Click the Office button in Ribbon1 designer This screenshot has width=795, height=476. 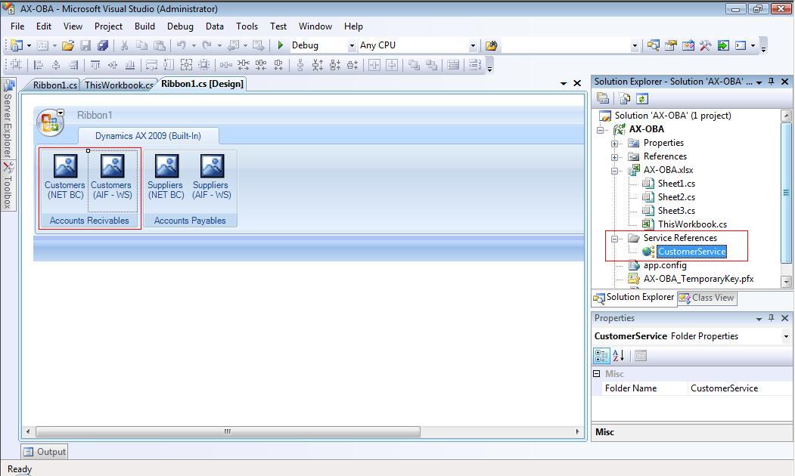tap(50, 122)
